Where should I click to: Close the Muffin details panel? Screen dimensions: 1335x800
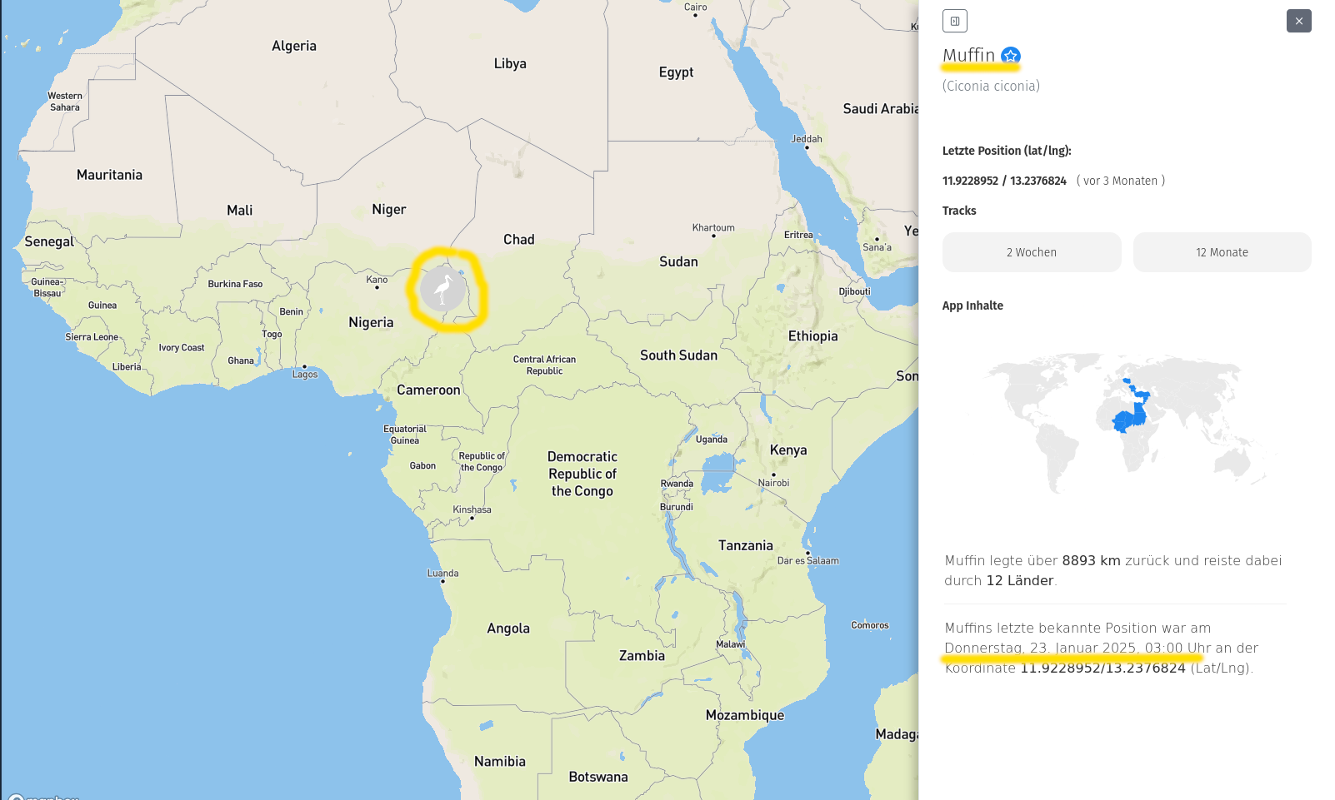coord(1298,21)
